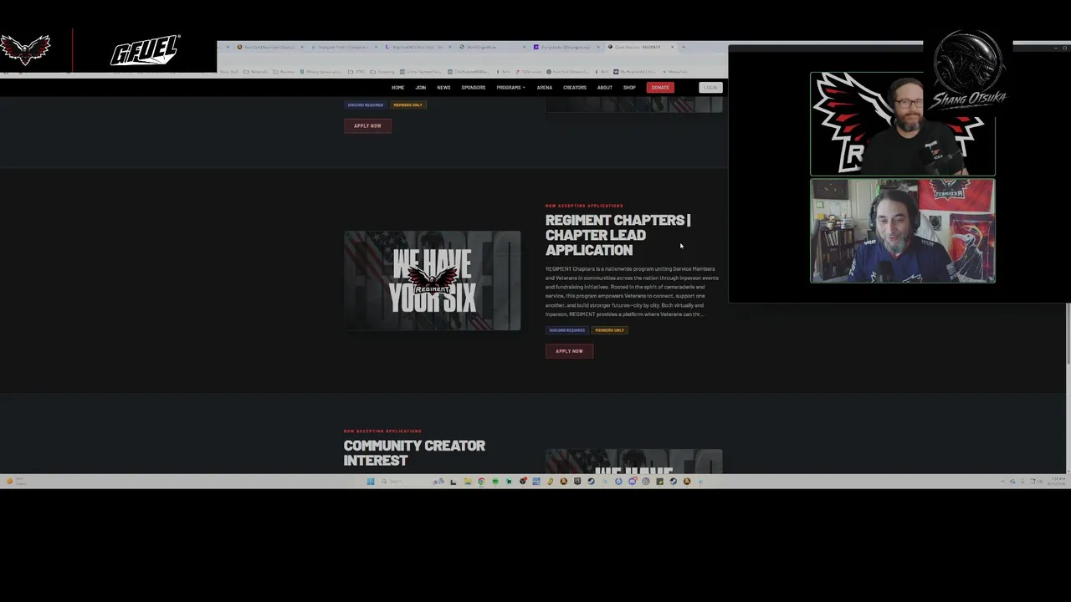Click the browser page vertical scrollbar
The width and height of the screenshot is (1071, 602).
[1068, 334]
